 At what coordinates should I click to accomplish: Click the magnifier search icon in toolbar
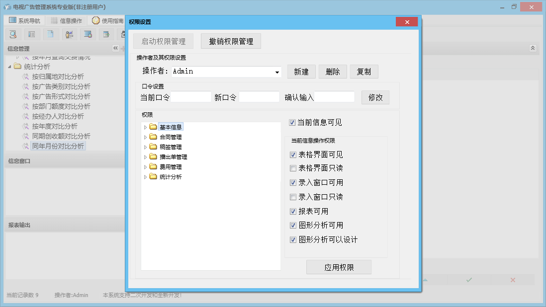pyautogui.click(x=13, y=34)
